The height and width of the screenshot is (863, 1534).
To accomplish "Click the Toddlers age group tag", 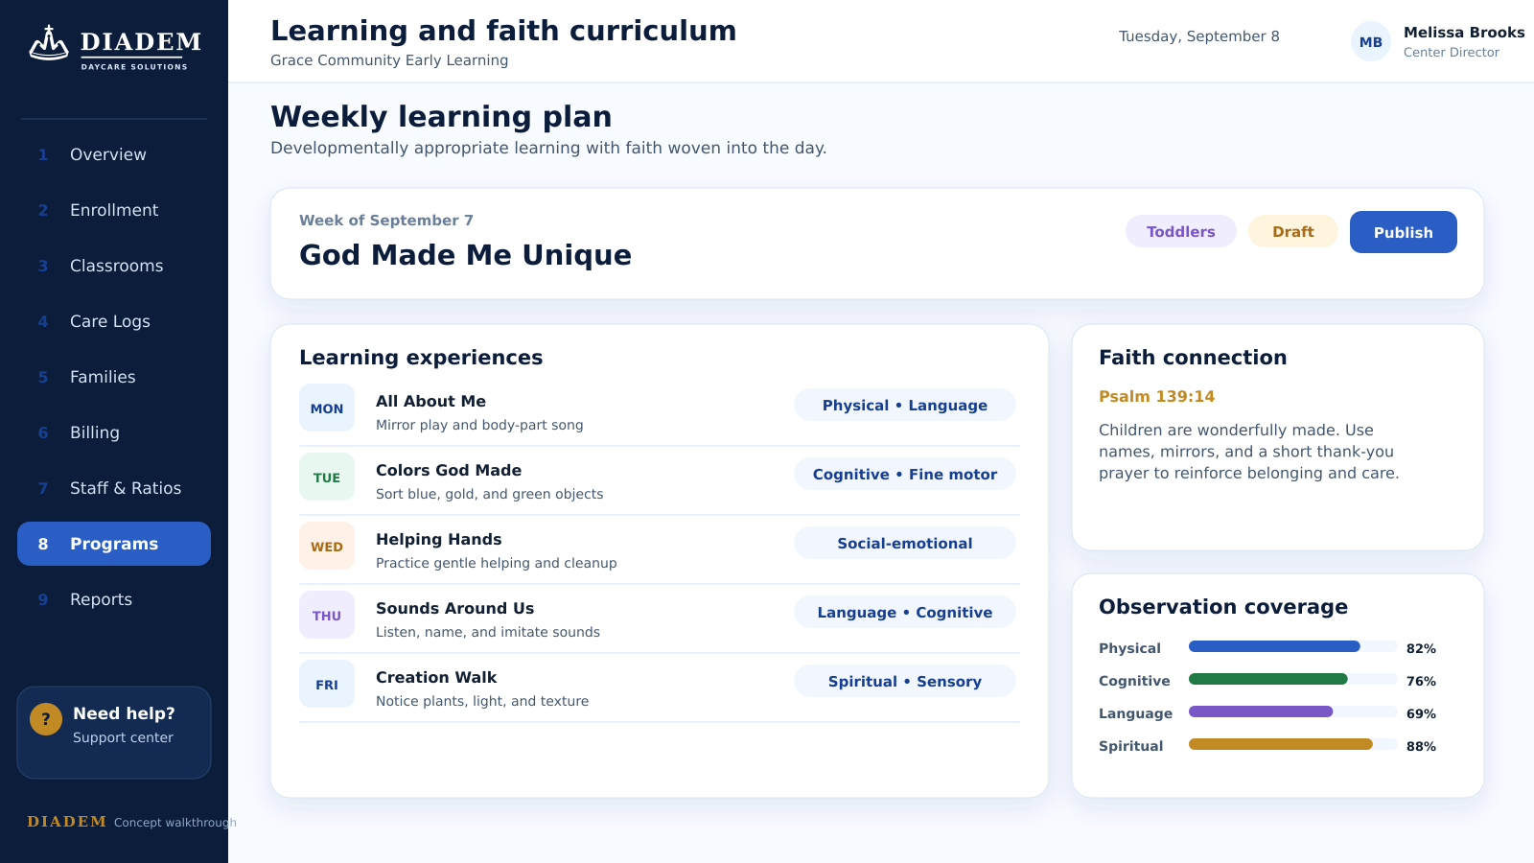I will [x=1181, y=231].
